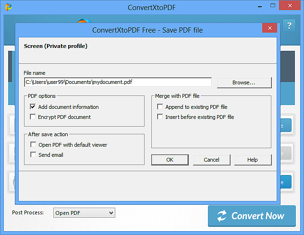Viewport: 304px width, 235px height.
Task: Open help via the question mark icon
Action: click(x=289, y=25)
